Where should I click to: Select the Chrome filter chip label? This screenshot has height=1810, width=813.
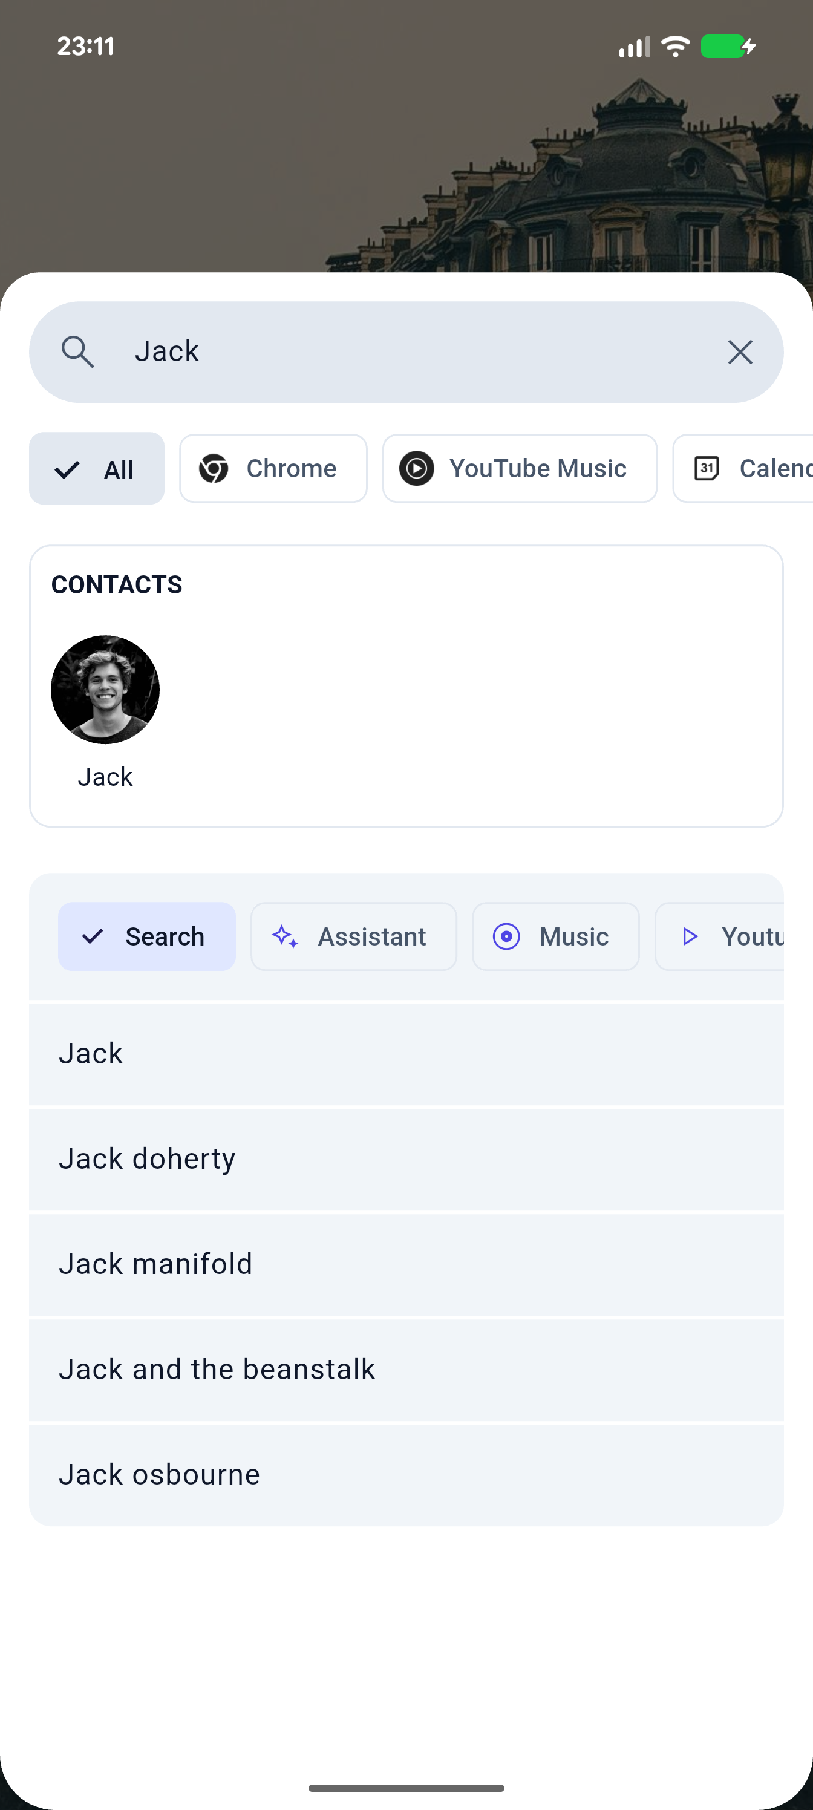pyautogui.click(x=292, y=469)
